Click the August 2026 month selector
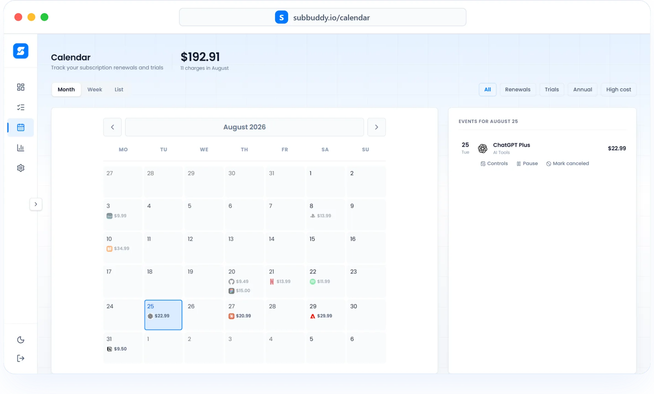Image resolution: width=654 pixels, height=394 pixels. (x=244, y=127)
